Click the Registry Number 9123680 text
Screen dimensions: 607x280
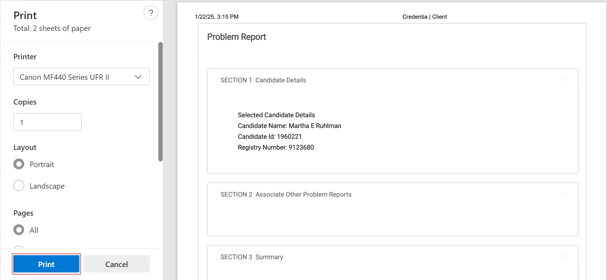point(276,147)
